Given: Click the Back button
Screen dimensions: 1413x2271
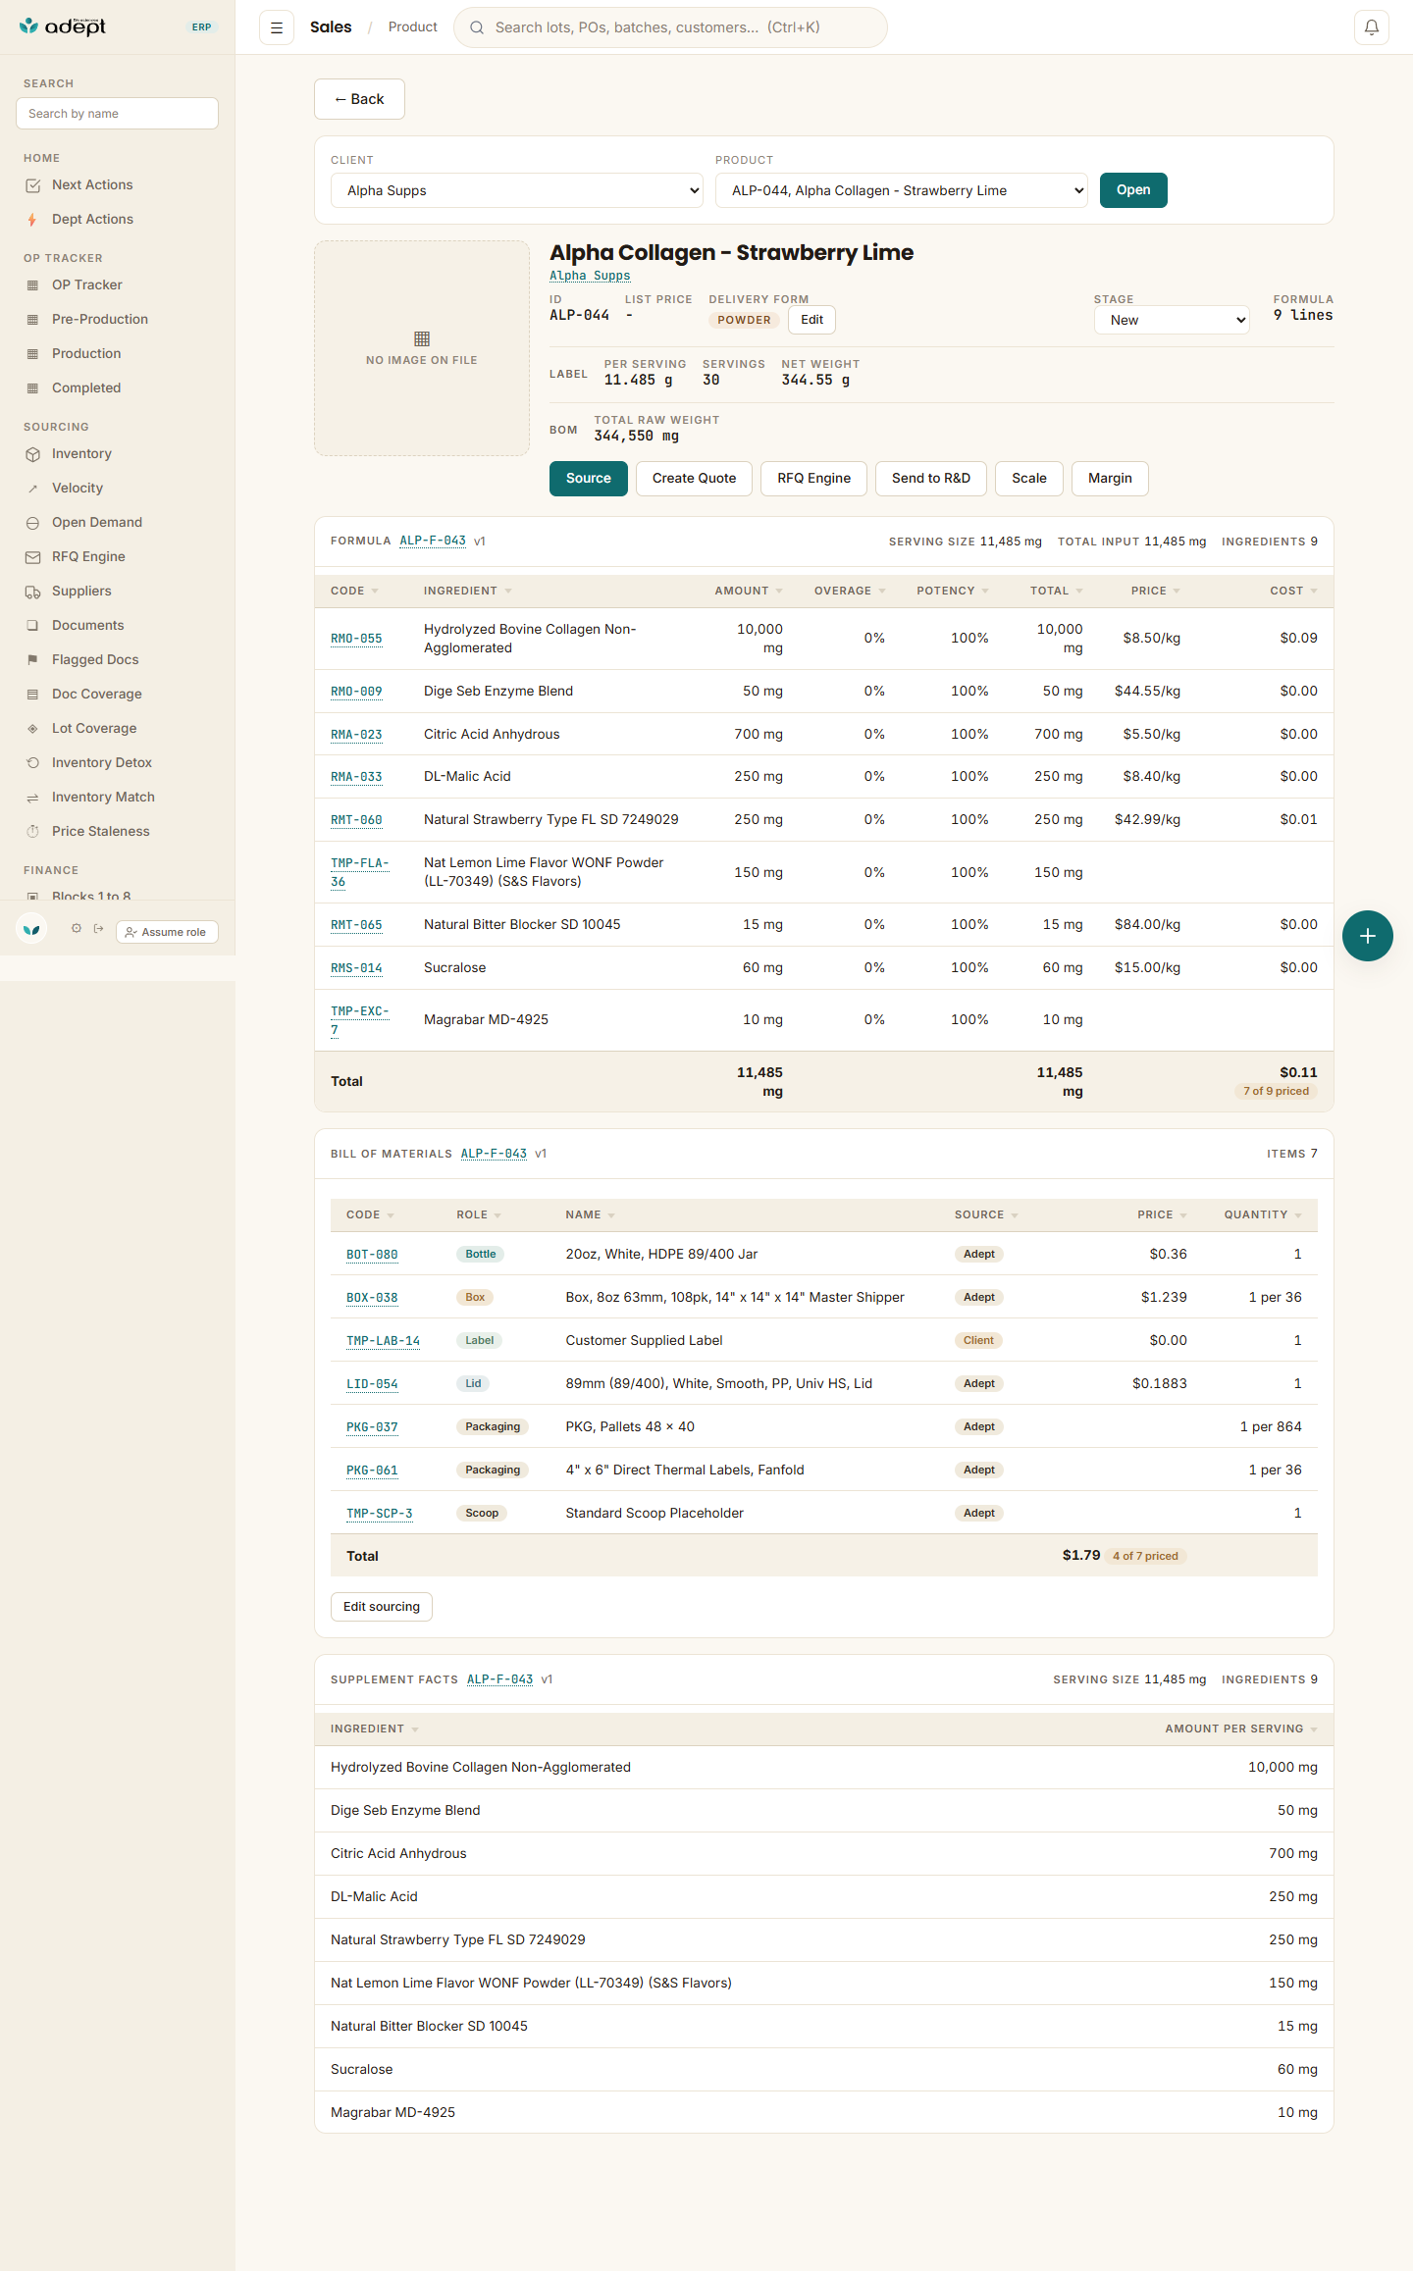Looking at the screenshot, I should (x=359, y=99).
